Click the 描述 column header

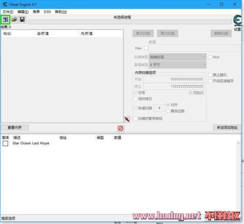pyautogui.click(x=17, y=138)
